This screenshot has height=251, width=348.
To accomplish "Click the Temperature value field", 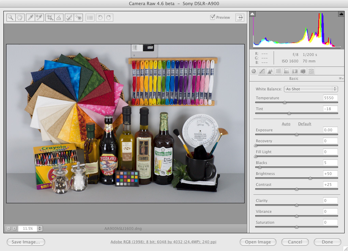I will pos(330,98).
